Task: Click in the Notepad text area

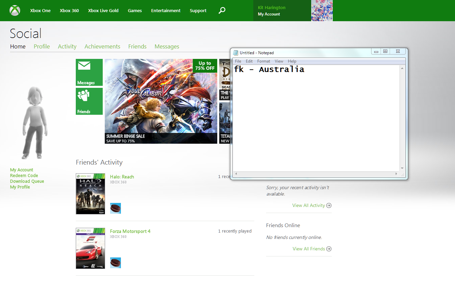Action: click(x=316, y=118)
